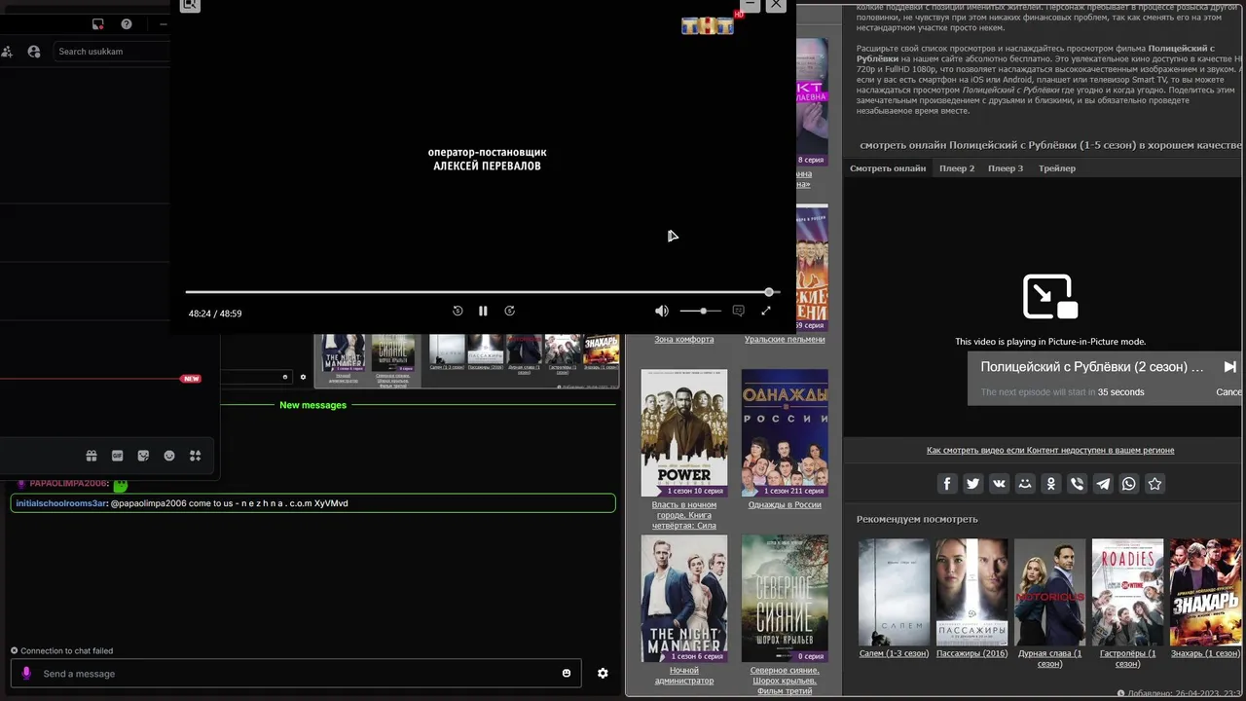Toggle subtitles in the PiP player
This screenshot has height=701, width=1246.
coord(738,311)
